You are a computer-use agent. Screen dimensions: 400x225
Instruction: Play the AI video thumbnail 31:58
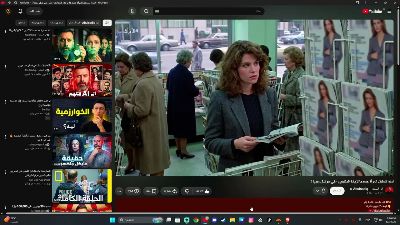coord(82,81)
